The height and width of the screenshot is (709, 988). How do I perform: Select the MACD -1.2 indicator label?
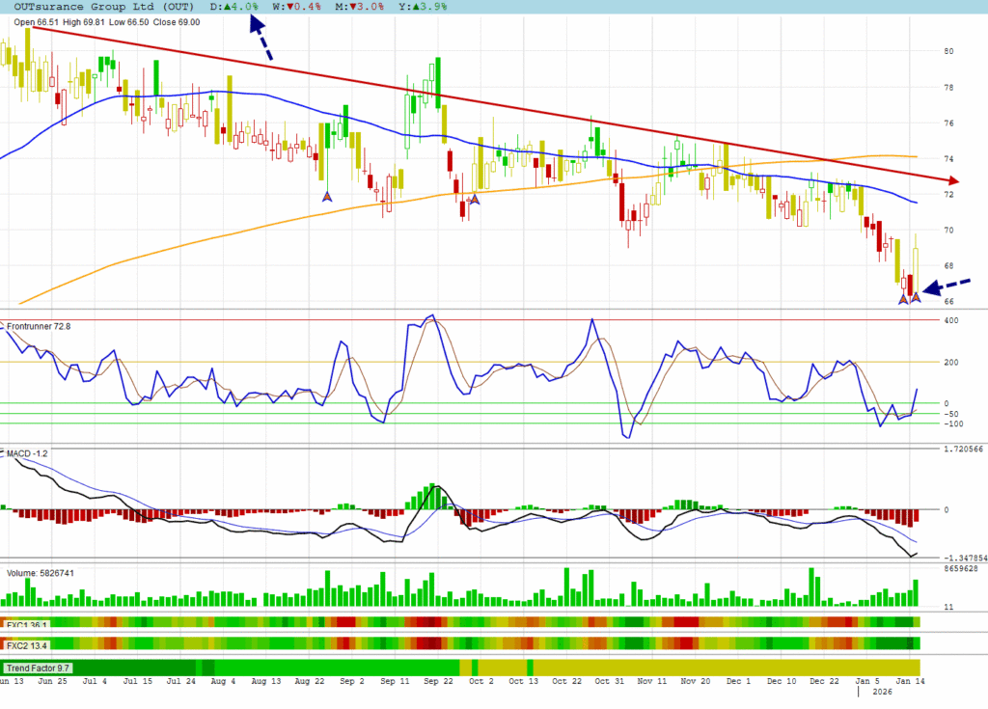[28, 452]
